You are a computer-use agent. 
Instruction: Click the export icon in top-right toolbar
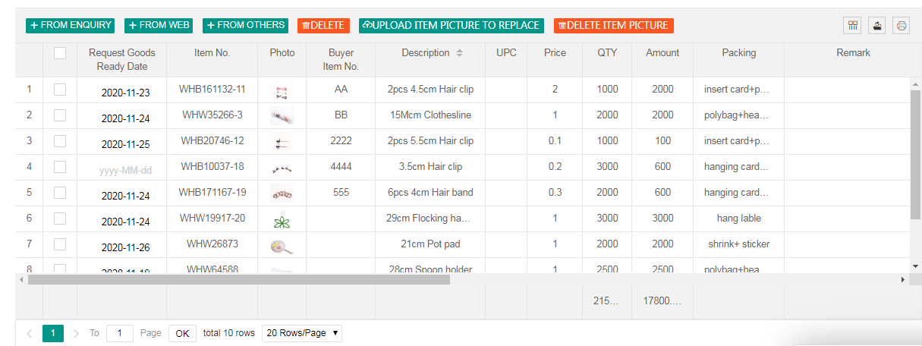pyautogui.click(x=877, y=26)
